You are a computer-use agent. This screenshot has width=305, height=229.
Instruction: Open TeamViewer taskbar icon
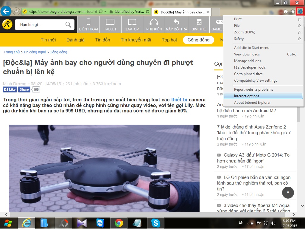(x=100, y=223)
